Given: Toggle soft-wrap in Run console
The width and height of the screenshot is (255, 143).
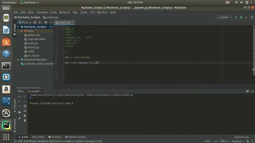Looking at the screenshot, I should coord(25,106).
